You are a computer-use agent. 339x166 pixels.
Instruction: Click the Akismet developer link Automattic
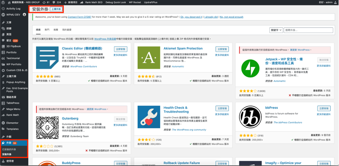tap(178, 66)
